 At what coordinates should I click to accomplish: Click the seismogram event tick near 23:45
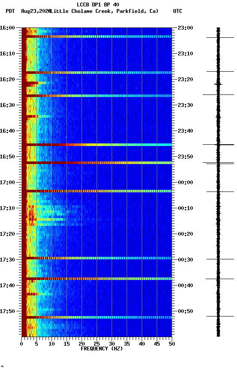click(218, 145)
